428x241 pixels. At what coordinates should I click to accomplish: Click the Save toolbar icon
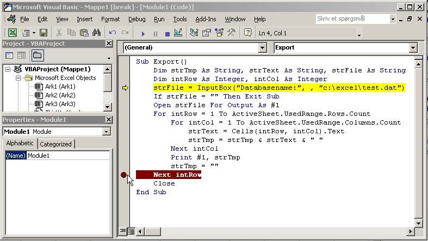tap(43, 33)
